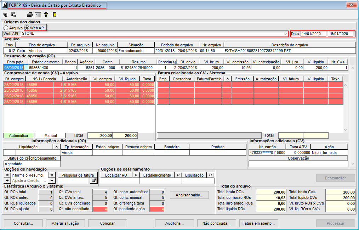Viewport: 359px width, 230px height.
Task: Click the green Automática legend box
Action: coord(18,136)
